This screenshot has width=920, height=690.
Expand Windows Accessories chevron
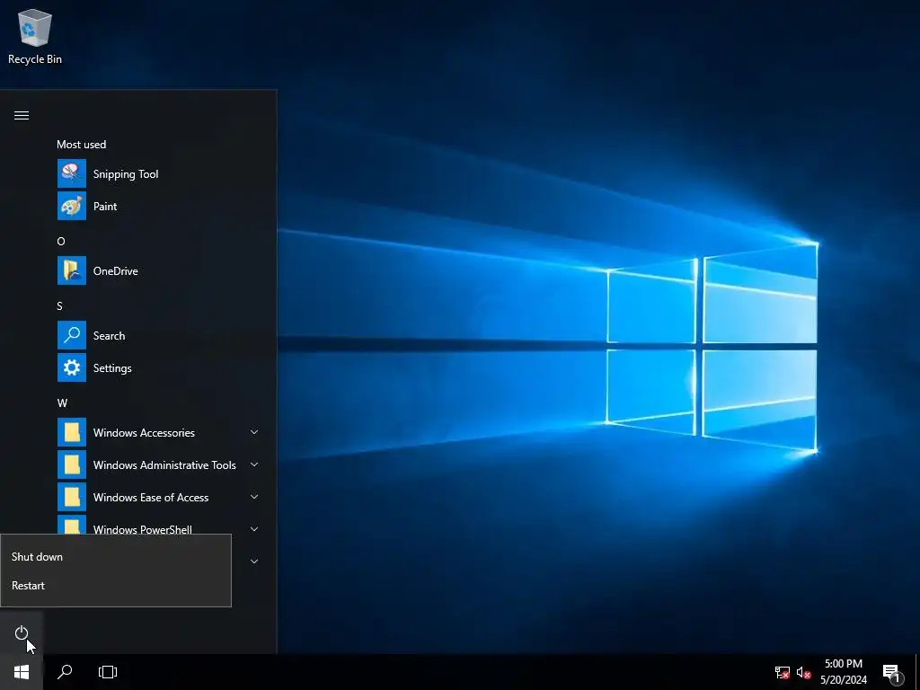pyautogui.click(x=254, y=432)
